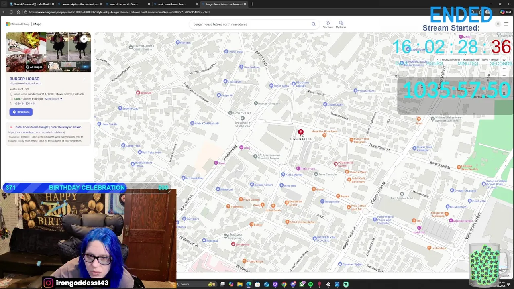Click the Maps label next to Bing logo
This screenshot has height=289, width=514.
pos(37,24)
